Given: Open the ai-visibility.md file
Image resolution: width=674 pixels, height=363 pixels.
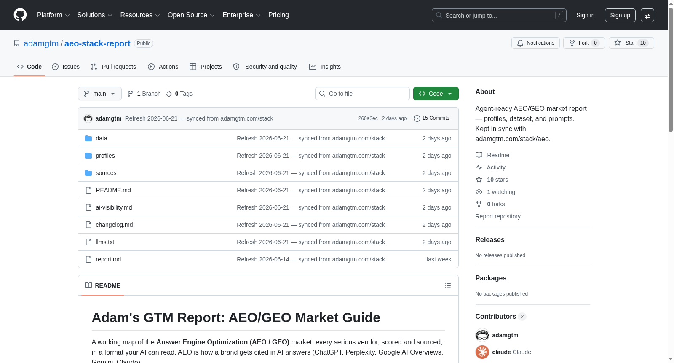Looking at the screenshot, I should [x=114, y=207].
